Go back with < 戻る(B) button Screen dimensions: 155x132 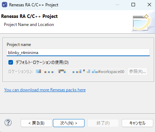click(36, 123)
